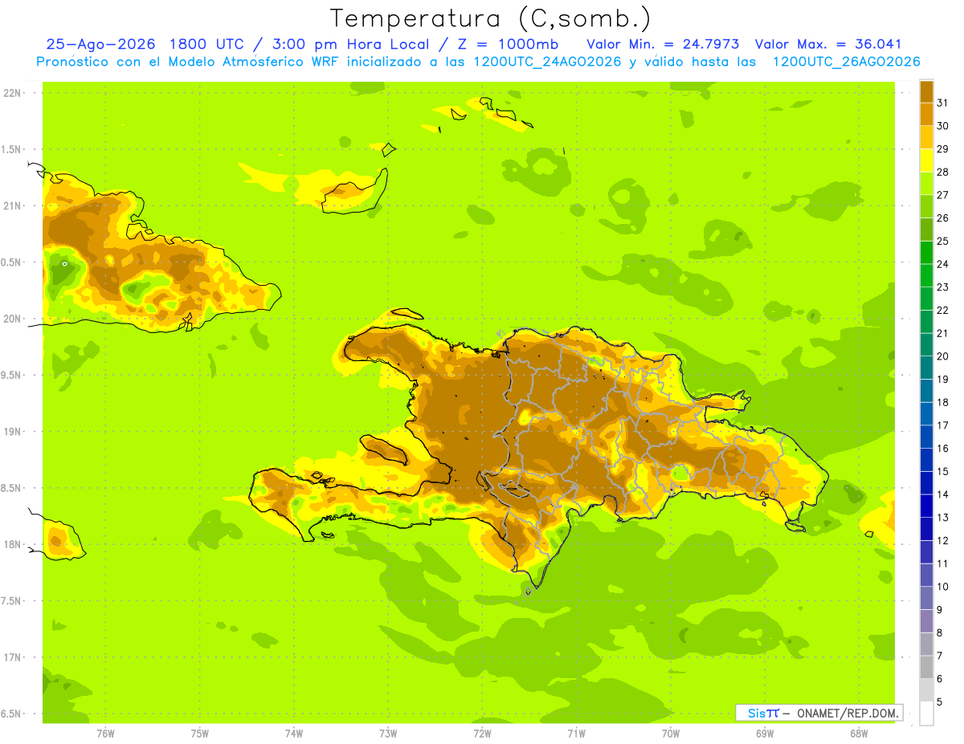Click the '22N' latitude label
Viewport: 964px width, 744px height.
(12, 92)
